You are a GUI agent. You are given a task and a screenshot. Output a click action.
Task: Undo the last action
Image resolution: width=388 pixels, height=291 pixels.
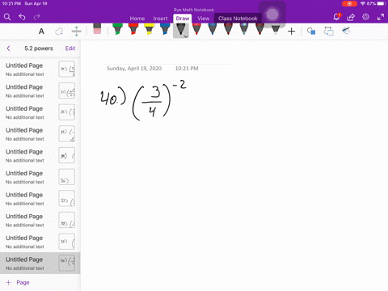[22, 17]
